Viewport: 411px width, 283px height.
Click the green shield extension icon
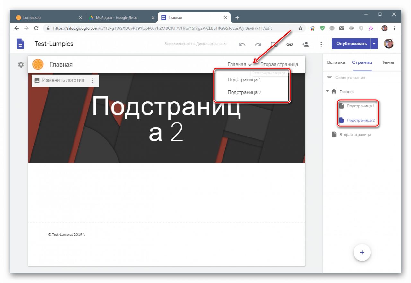pyautogui.click(x=322, y=28)
